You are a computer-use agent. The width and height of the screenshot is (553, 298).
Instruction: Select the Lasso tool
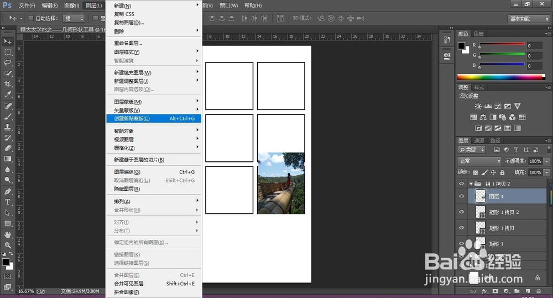[x=7, y=63]
